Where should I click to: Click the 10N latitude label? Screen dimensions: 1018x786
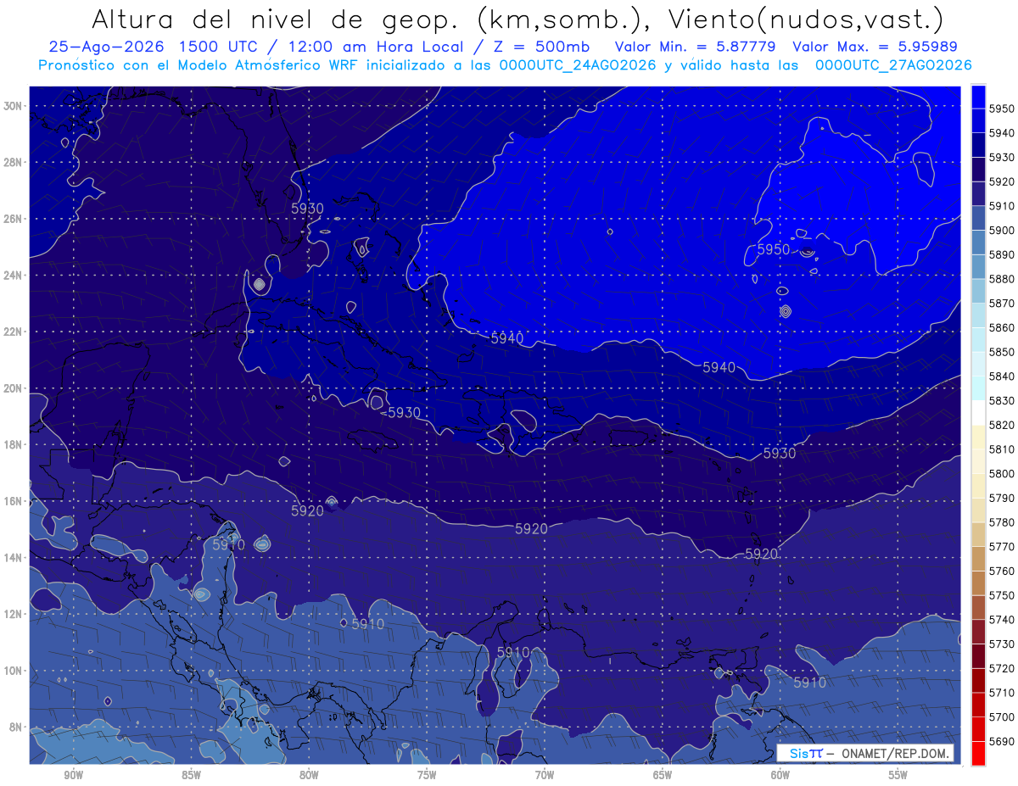point(14,670)
